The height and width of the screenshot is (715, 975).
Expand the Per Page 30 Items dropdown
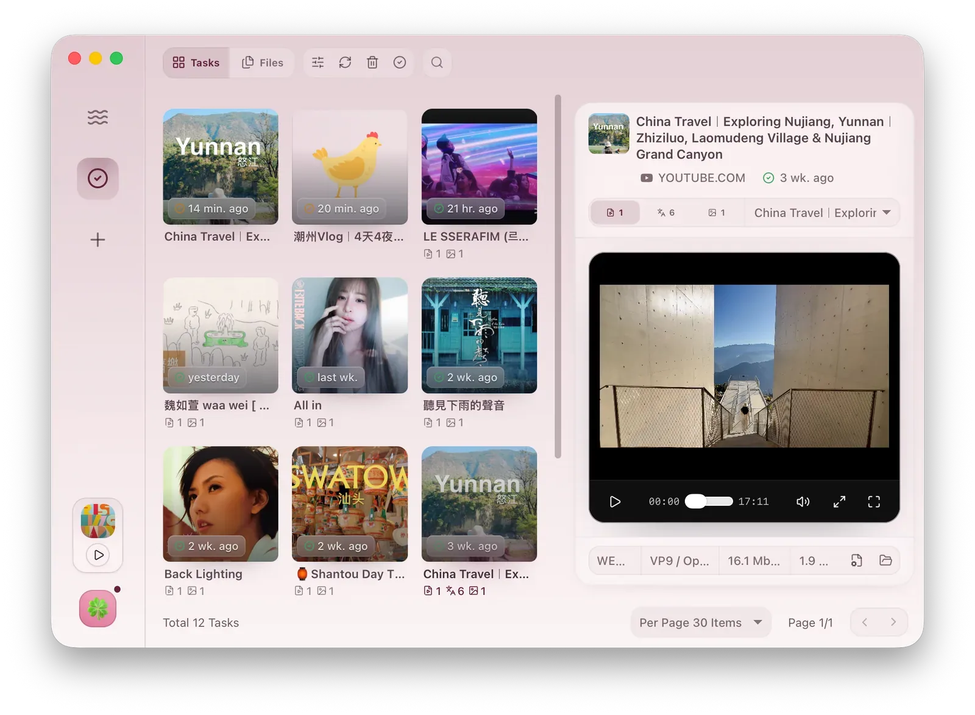[701, 622]
